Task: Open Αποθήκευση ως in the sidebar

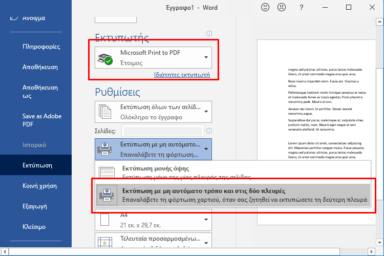Action: point(40,91)
